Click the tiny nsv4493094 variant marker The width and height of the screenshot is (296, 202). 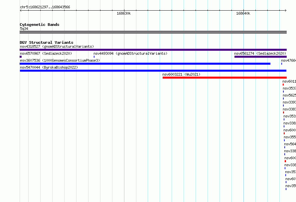(94, 57)
